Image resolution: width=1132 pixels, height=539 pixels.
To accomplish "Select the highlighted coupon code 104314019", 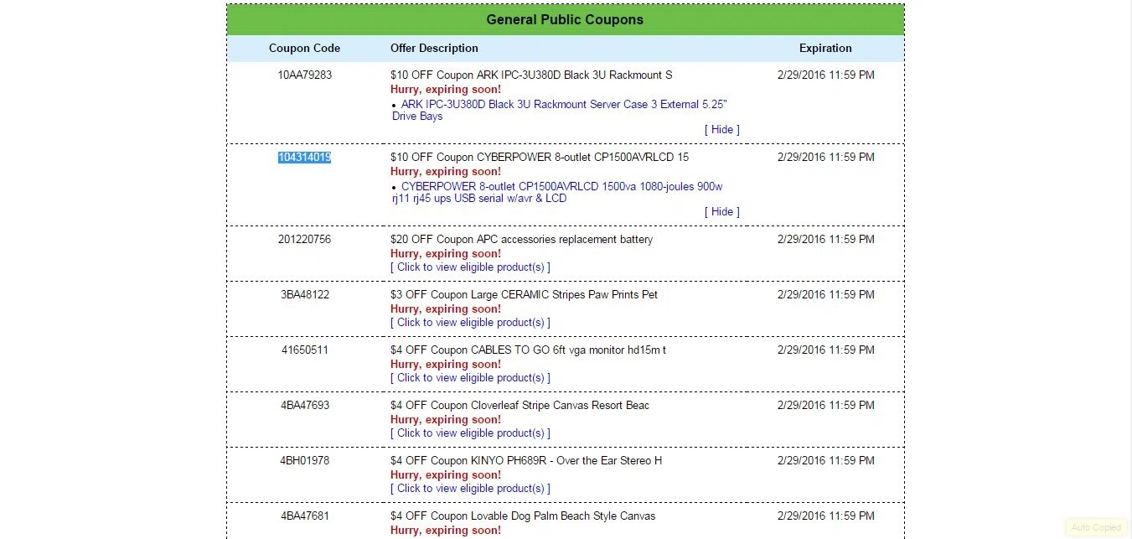I will [305, 157].
